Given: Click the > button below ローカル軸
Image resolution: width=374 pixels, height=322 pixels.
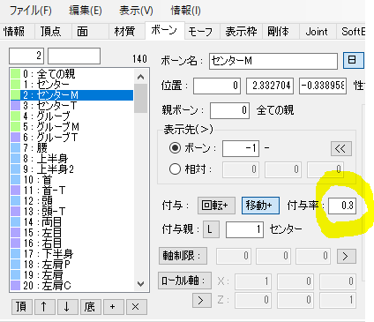Looking at the screenshot, I should point(202,300).
